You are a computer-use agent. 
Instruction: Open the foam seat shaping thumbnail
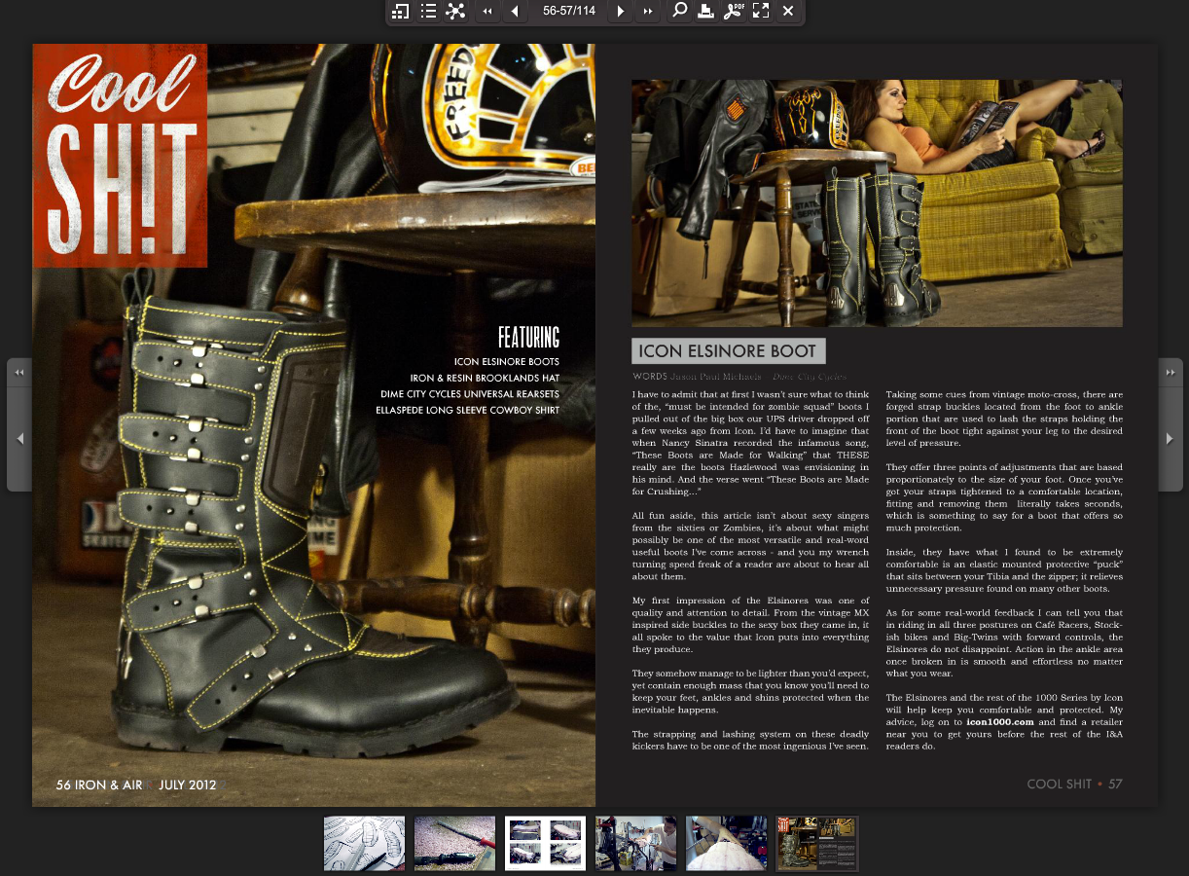[x=726, y=843]
